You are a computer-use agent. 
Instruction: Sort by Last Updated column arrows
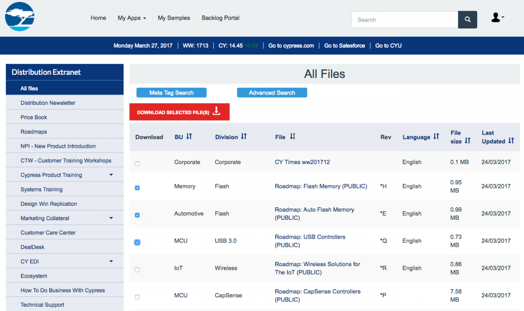(511, 141)
